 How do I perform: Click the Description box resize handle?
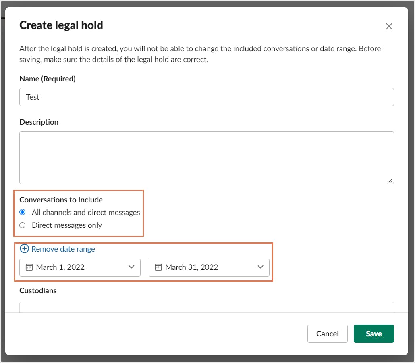pyautogui.click(x=390, y=181)
